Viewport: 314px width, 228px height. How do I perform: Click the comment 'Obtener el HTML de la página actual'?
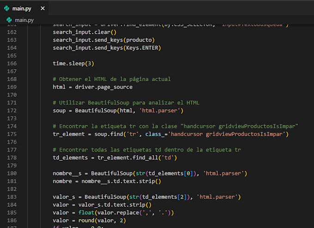[x=112, y=79]
